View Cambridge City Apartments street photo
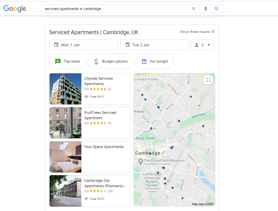Screen dimensions: 278x211 tap(65, 191)
